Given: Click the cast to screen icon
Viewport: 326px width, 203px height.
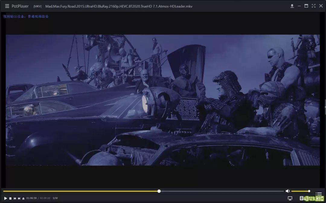Looking at the screenshot, I should 290,198.
